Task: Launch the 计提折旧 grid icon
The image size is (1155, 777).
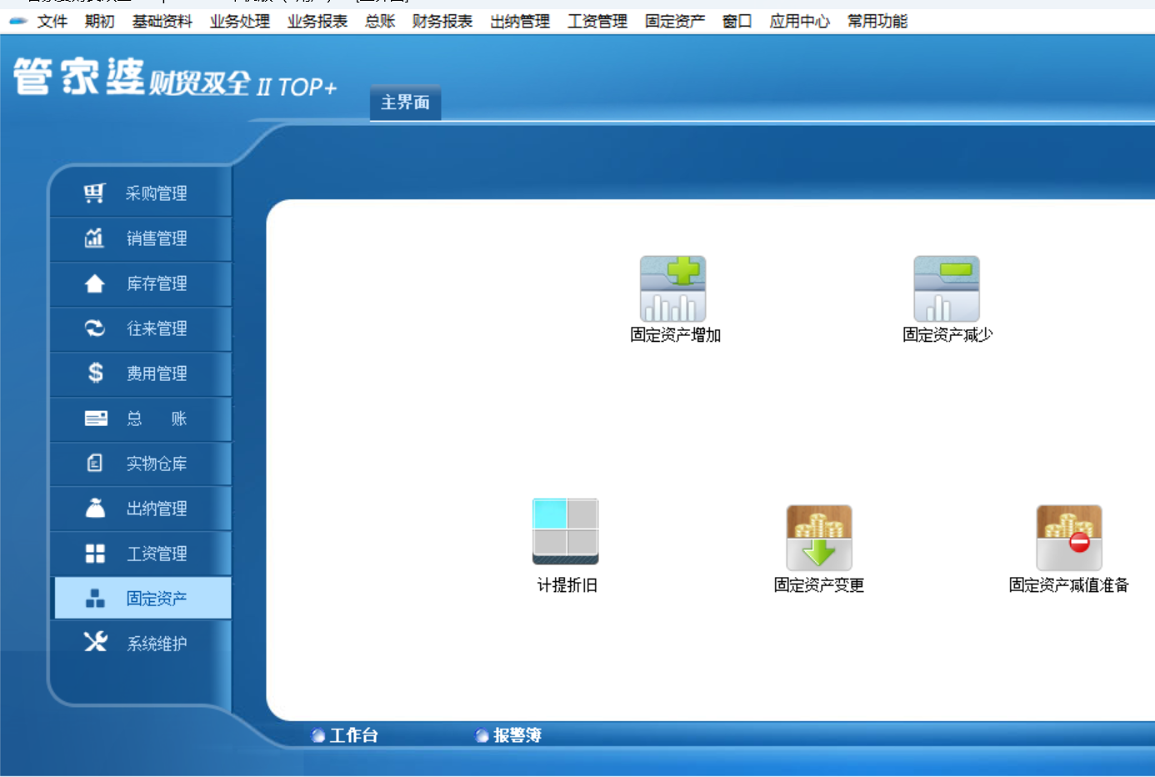Action: (566, 531)
